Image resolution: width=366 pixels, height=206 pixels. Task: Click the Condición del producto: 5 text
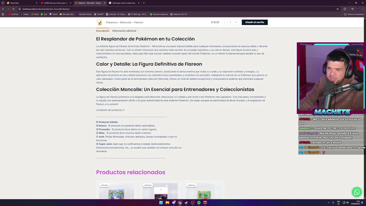(110, 110)
